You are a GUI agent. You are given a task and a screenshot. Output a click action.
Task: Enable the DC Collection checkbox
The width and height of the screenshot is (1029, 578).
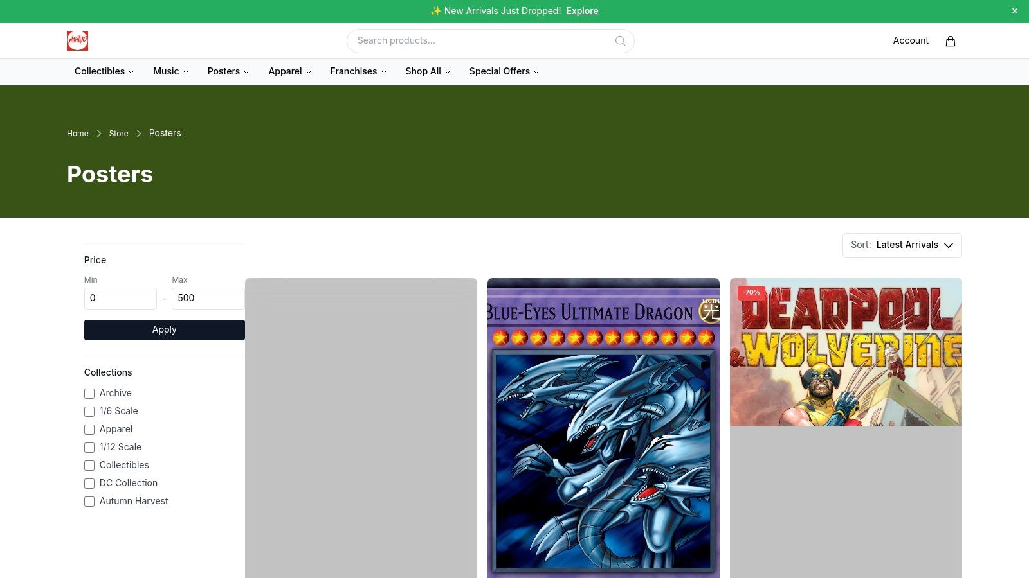[89, 484]
